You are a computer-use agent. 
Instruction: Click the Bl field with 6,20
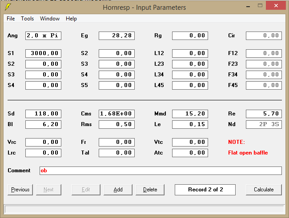(43, 124)
